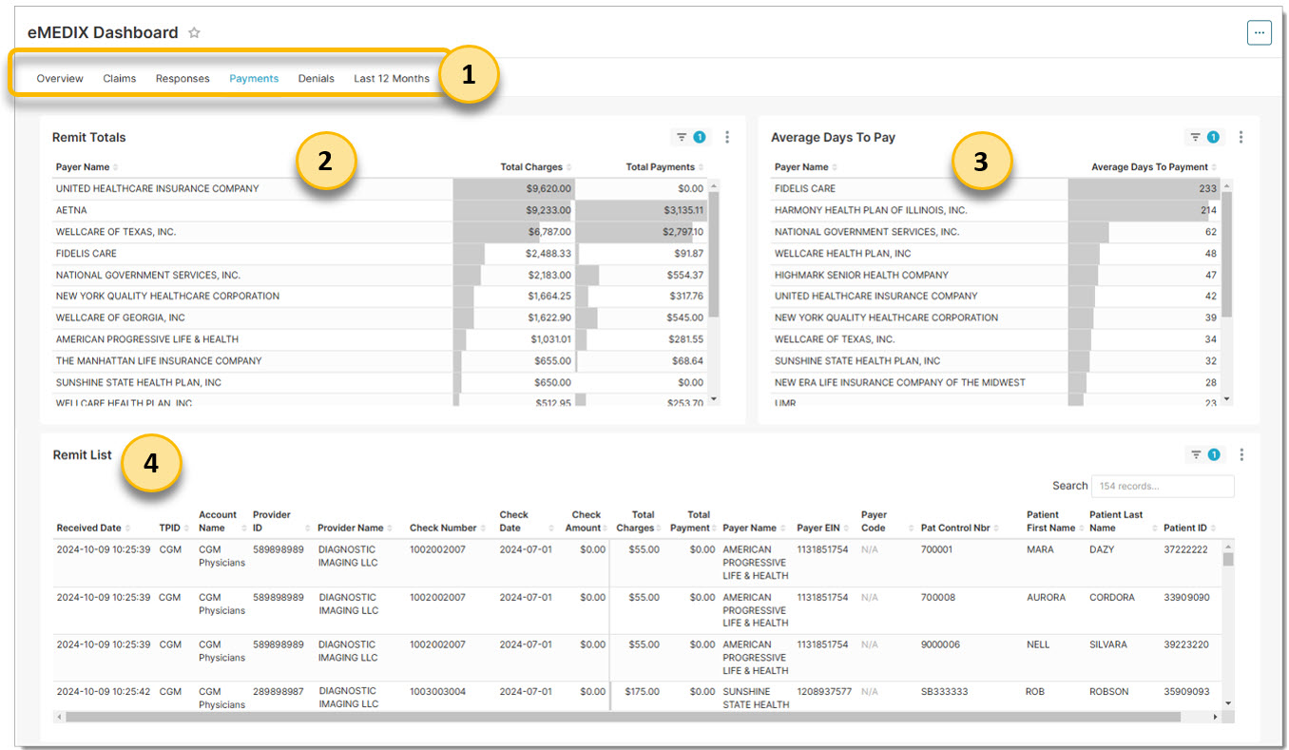Sort Remit List by Patient ID
The height and width of the screenshot is (750, 1289).
click(x=1189, y=529)
